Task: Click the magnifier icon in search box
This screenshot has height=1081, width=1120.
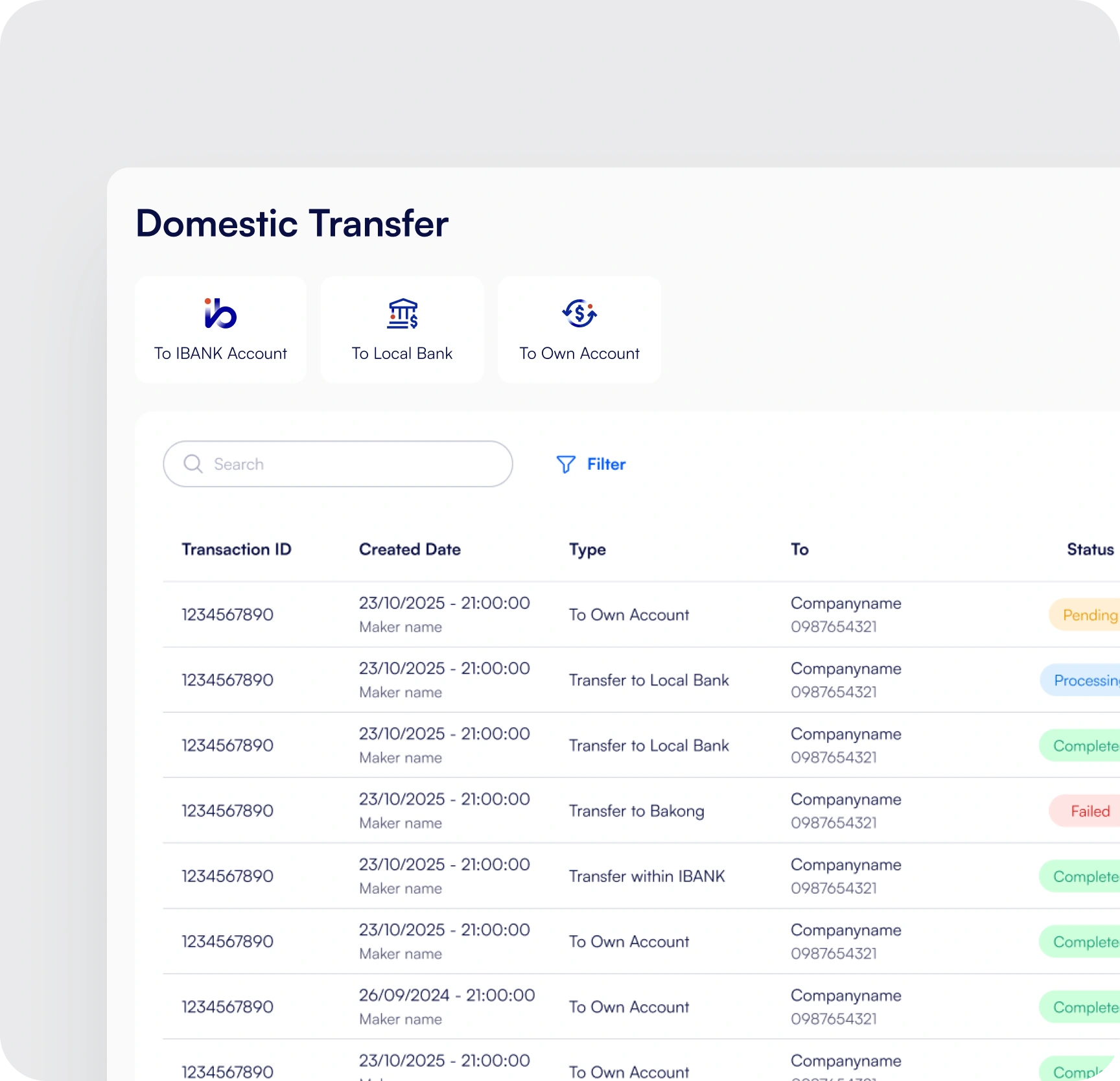Action: (193, 463)
